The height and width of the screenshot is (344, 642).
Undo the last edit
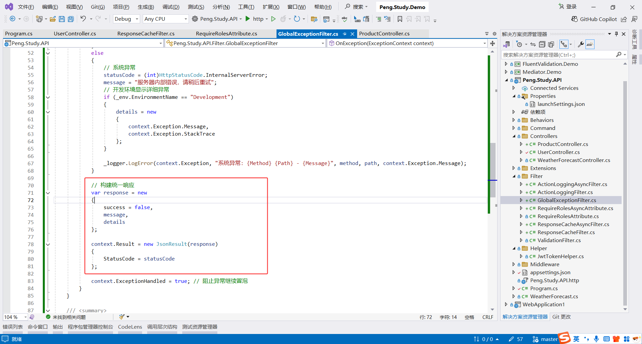83,19
